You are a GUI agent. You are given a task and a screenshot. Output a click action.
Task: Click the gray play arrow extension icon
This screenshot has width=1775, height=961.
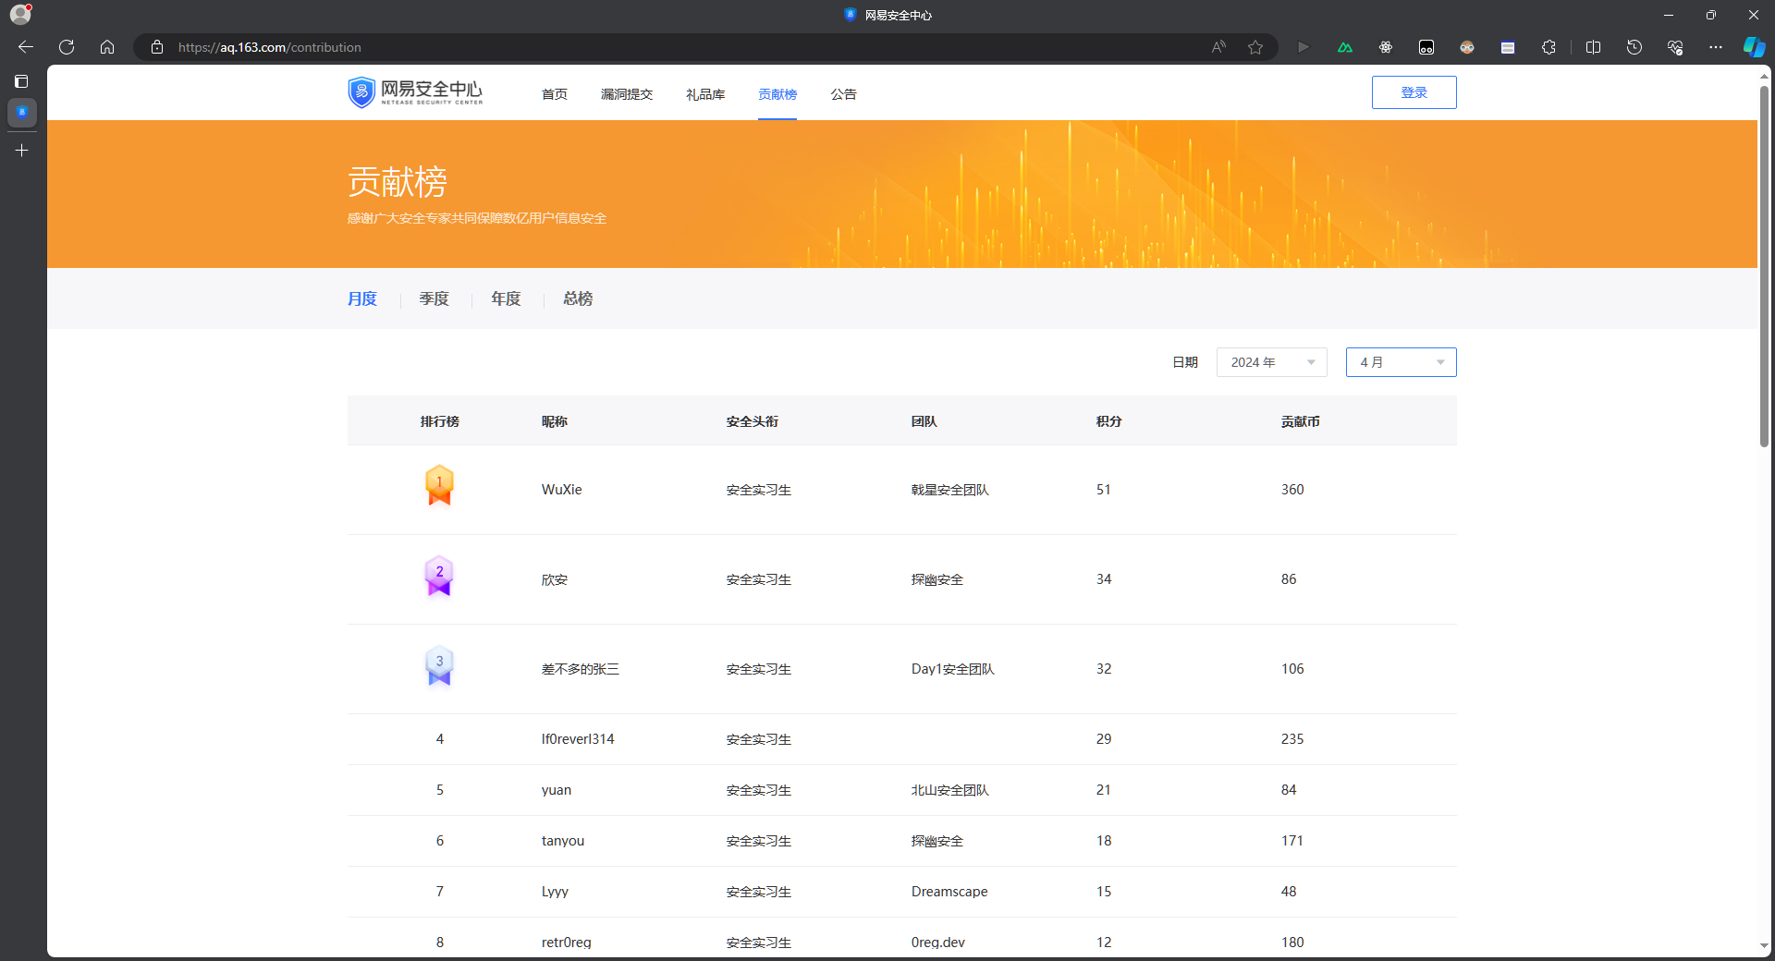[1304, 47]
